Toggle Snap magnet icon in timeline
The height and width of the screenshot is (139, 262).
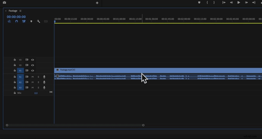pyautogui.click(x=17, y=22)
